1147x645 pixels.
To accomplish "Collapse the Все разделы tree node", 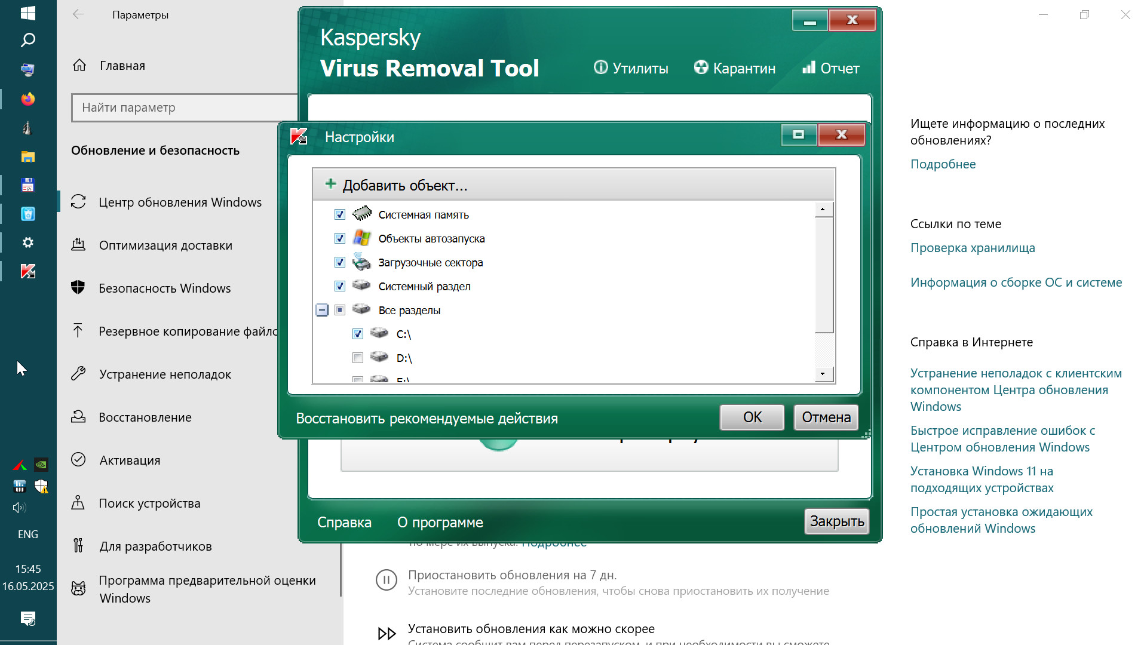I will coord(322,310).
